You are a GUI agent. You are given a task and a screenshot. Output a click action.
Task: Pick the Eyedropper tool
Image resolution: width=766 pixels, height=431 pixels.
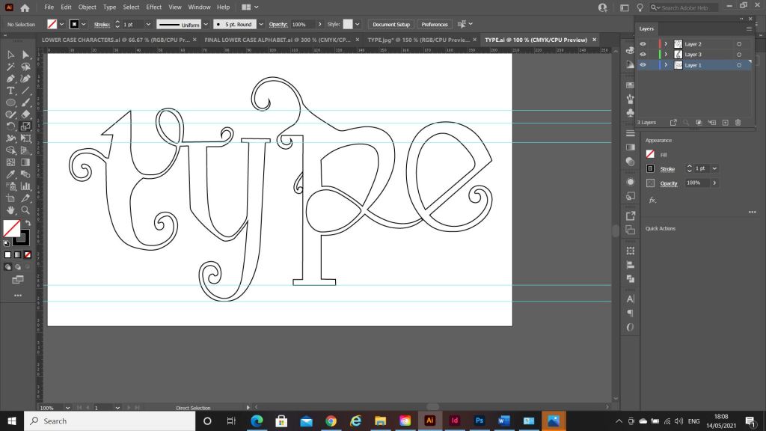click(11, 174)
